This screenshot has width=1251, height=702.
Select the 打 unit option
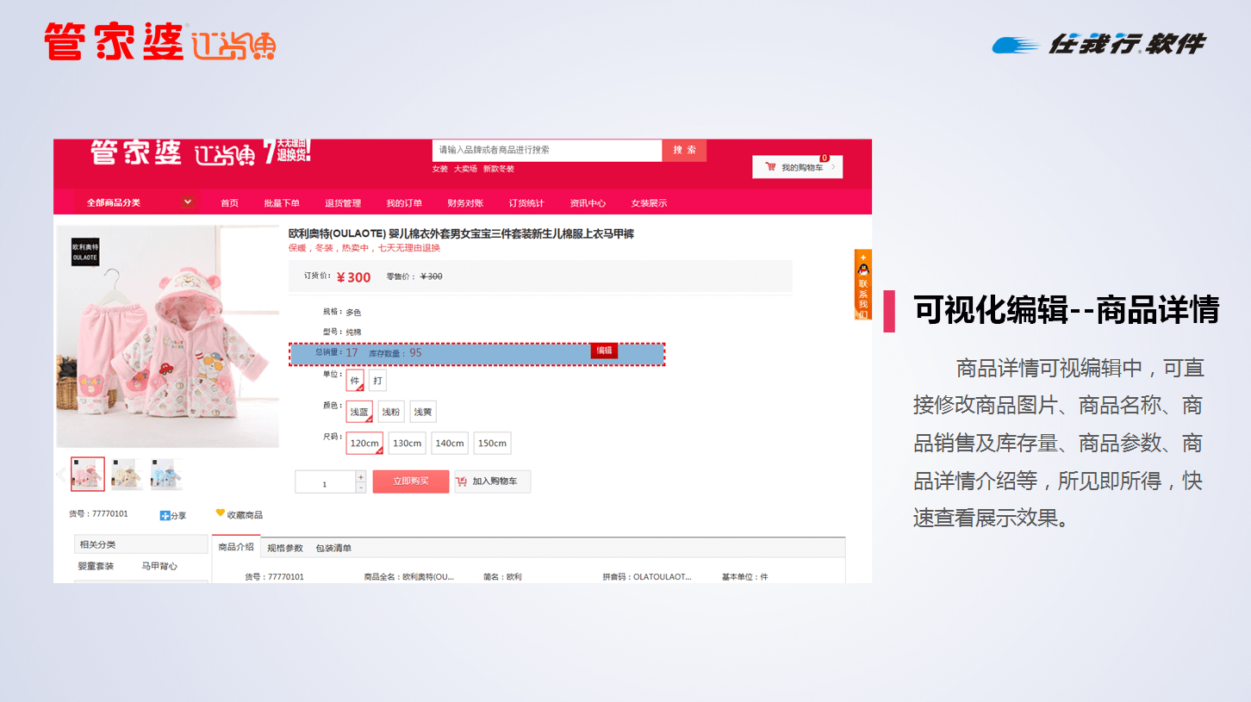[x=377, y=381]
